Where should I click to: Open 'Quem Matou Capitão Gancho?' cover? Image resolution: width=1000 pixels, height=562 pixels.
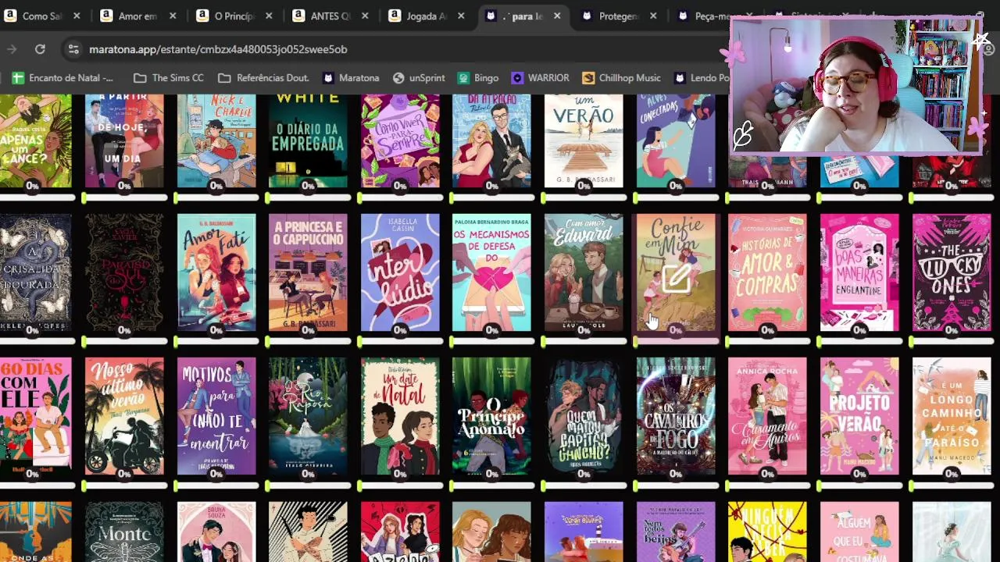(584, 416)
